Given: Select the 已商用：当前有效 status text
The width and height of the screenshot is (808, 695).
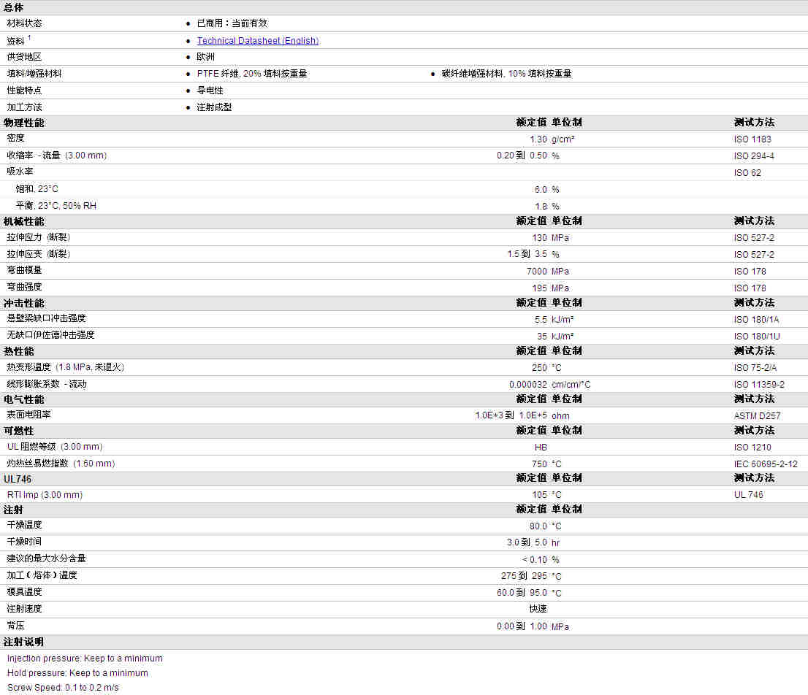Looking at the screenshot, I should (x=232, y=23).
